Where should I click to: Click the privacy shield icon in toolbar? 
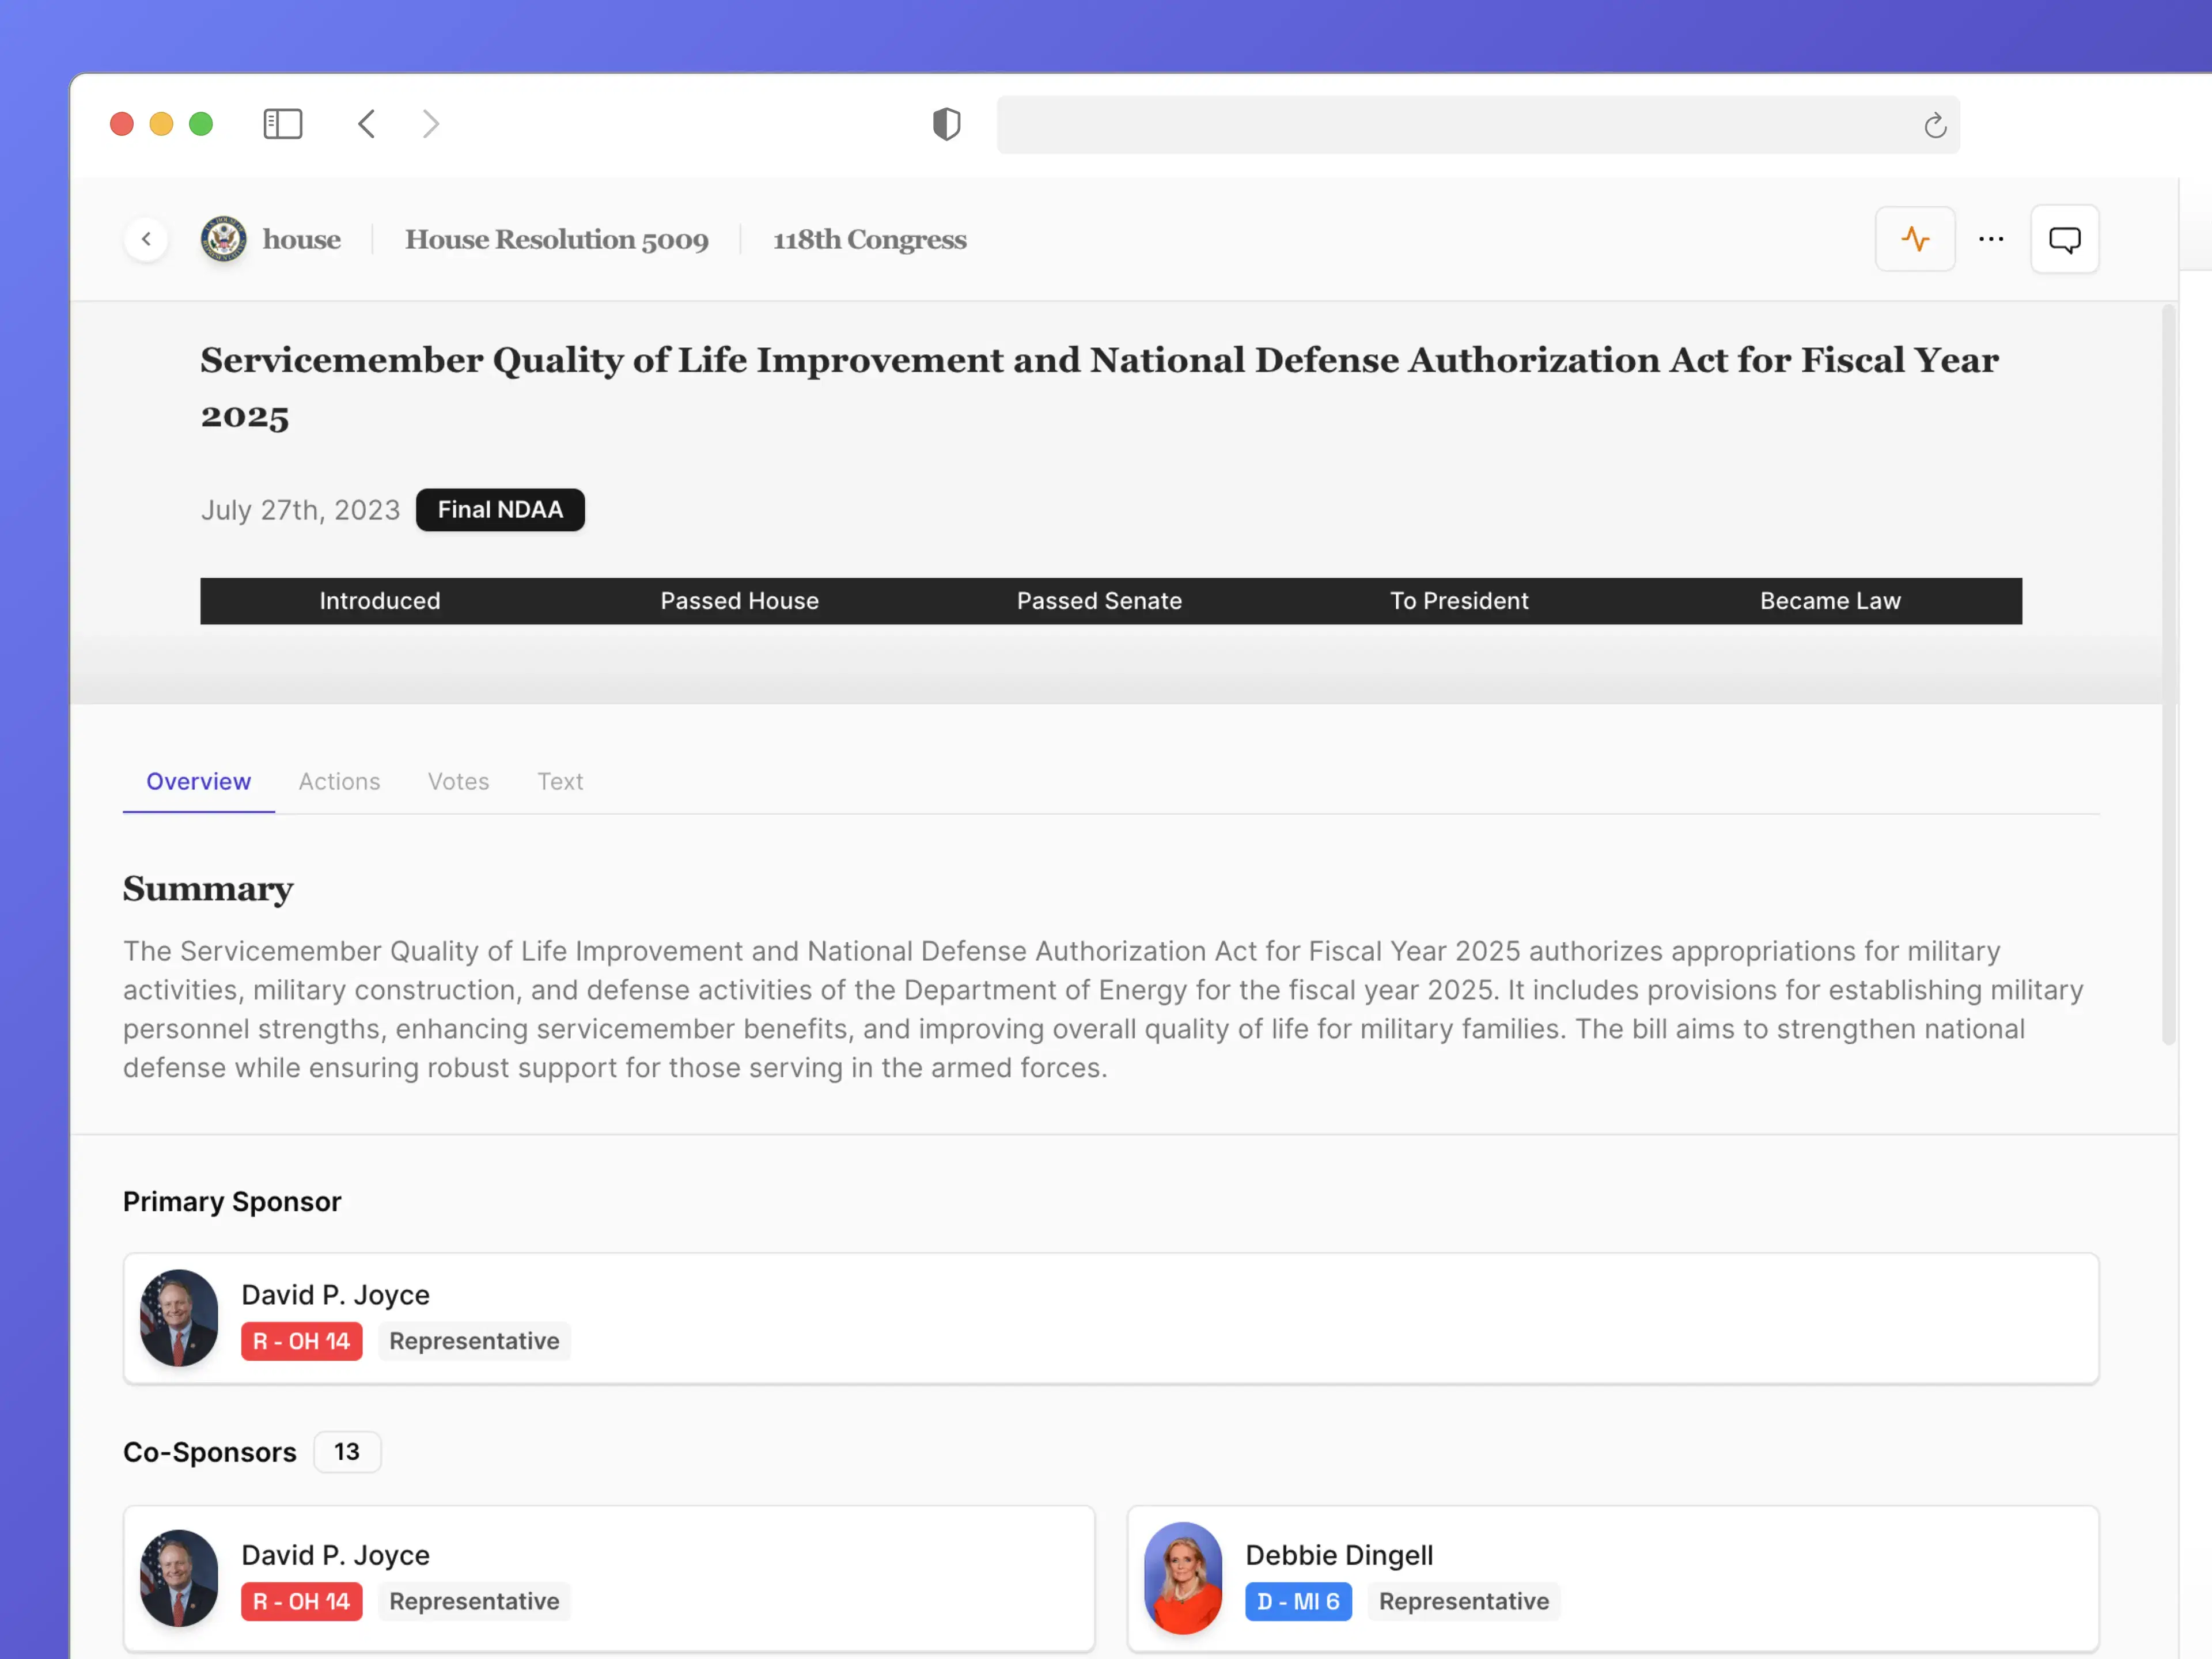coord(946,124)
